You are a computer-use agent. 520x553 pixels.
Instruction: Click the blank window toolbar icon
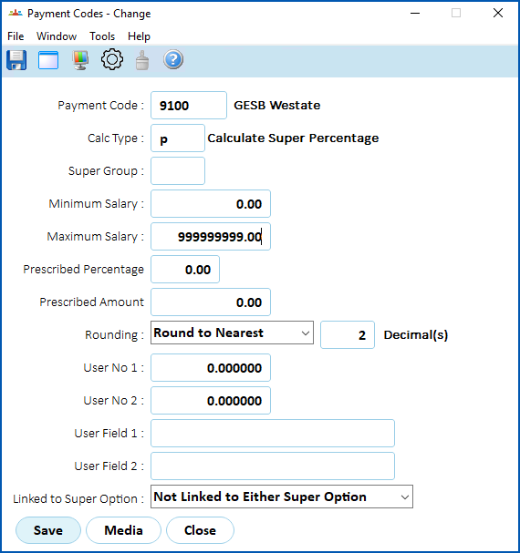coord(48,60)
